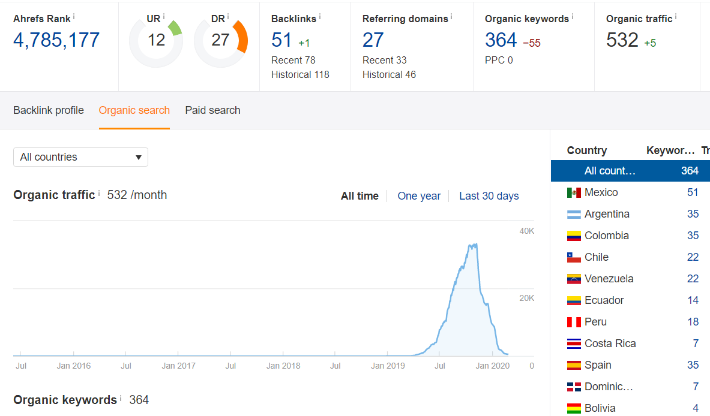Click the Argentina flag icon

coord(574,215)
